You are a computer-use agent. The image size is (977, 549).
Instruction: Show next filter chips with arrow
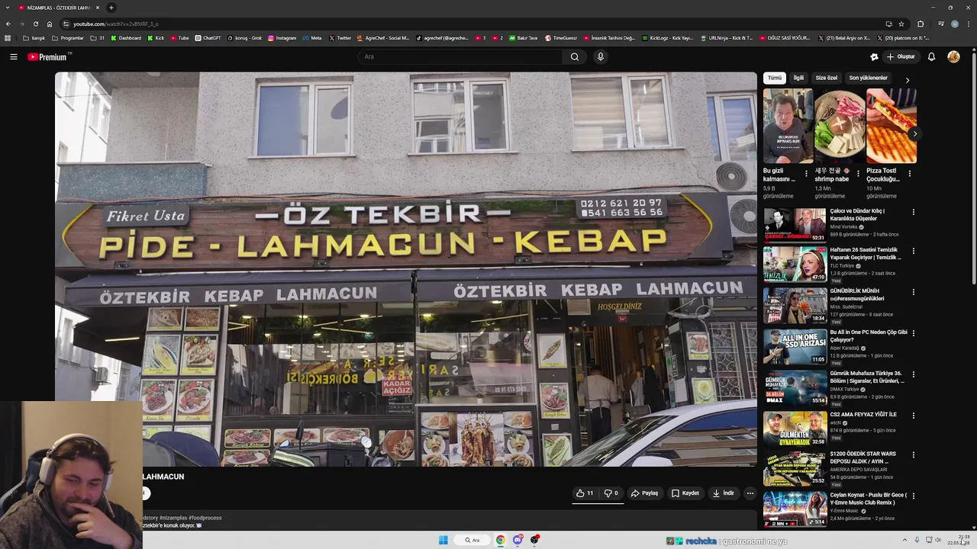[x=907, y=80]
